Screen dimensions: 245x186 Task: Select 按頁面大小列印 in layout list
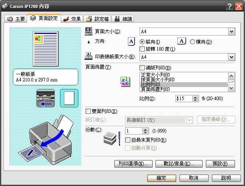[184, 80]
